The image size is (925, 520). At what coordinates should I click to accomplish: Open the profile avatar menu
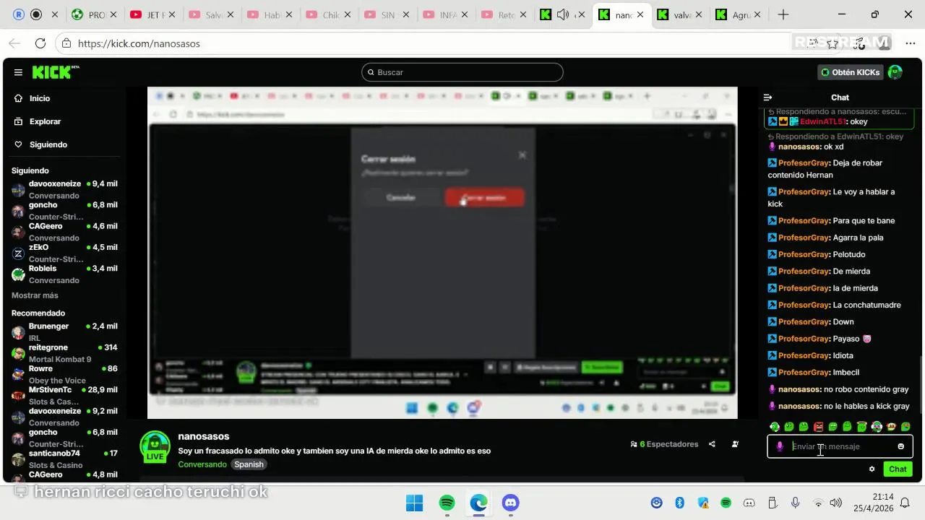[895, 72]
